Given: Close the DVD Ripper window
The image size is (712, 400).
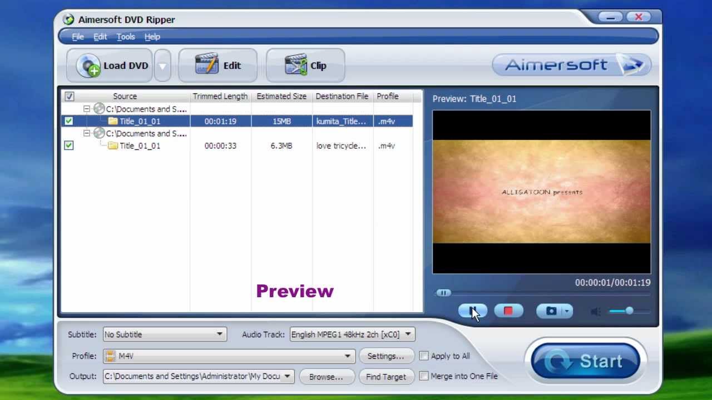Looking at the screenshot, I should pyautogui.click(x=639, y=17).
